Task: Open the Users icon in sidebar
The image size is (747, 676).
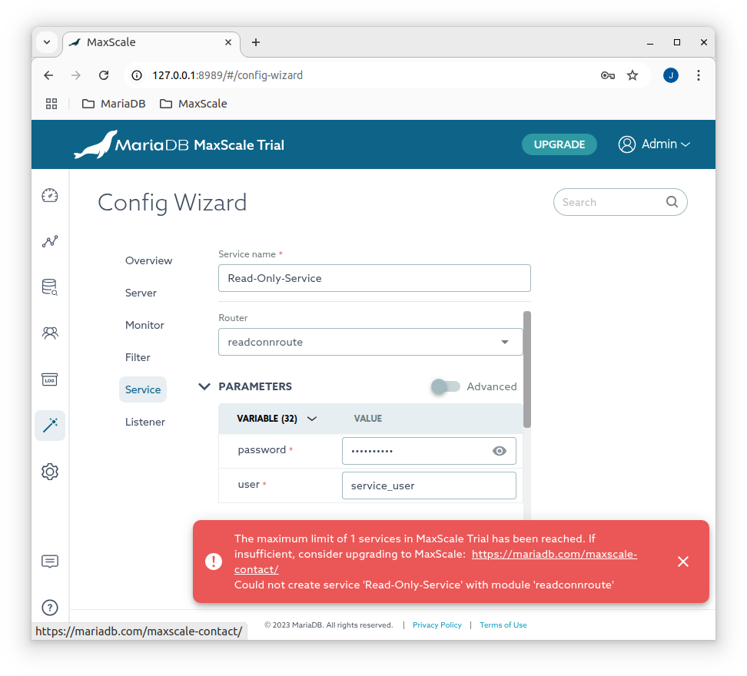Action: click(49, 333)
